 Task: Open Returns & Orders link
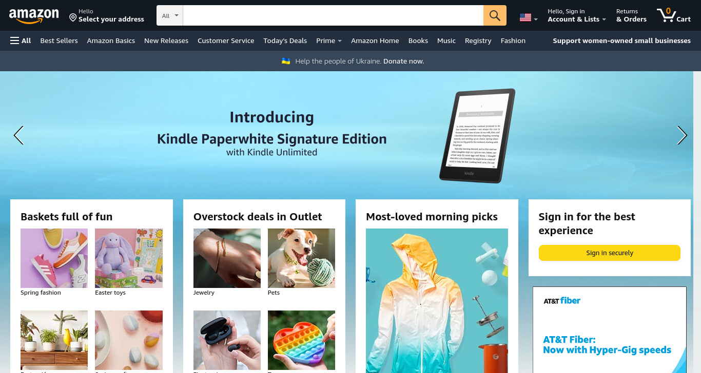[631, 15]
